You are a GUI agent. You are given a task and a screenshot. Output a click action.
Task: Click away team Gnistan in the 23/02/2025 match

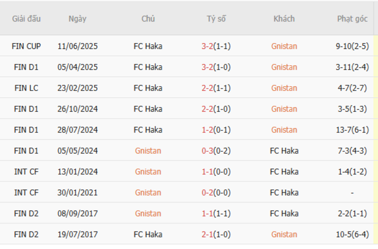[x=284, y=88]
